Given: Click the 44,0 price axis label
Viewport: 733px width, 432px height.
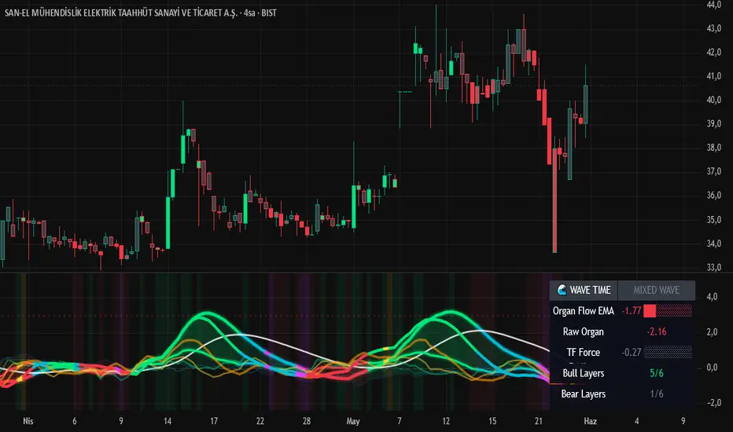Looking at the screenshot, I should pos(714,5).
